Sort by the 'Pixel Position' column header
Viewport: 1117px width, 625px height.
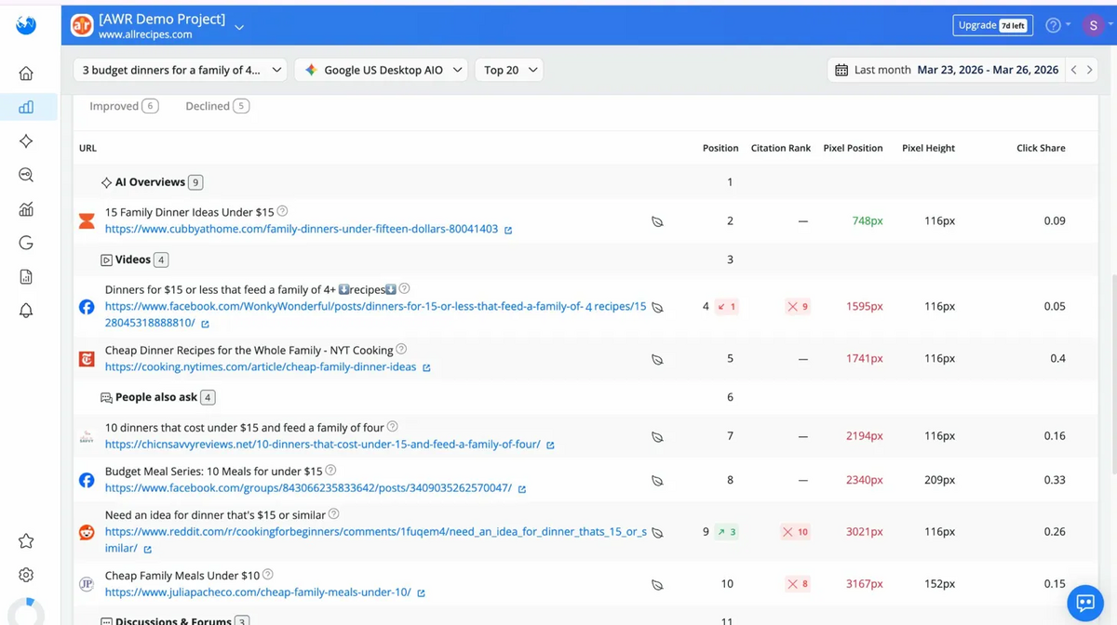[853, 148]
